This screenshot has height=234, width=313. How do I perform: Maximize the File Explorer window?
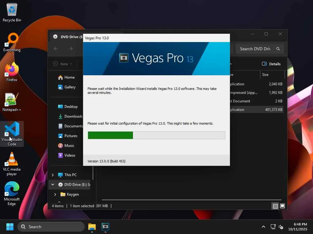click(266, 34)
